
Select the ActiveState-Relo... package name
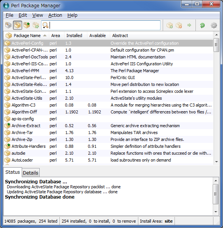click(x=29, y=84)
